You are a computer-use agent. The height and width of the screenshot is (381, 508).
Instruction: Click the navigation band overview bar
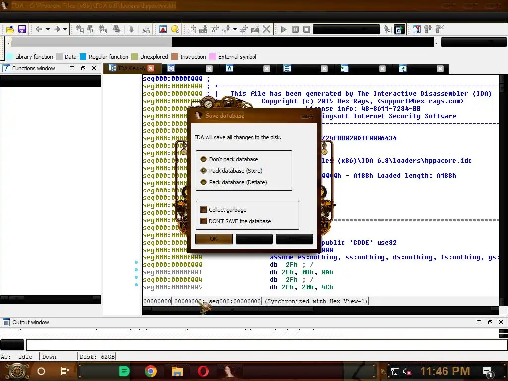(222, 42)
